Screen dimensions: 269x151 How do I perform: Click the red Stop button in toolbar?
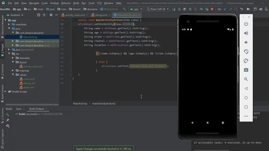click(212, 9)
